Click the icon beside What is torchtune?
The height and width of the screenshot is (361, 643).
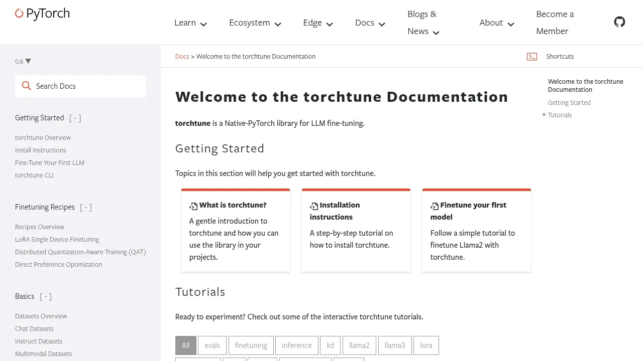point(193,206)
